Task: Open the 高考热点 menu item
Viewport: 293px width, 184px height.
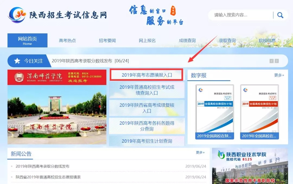Action: click(67, 41)
